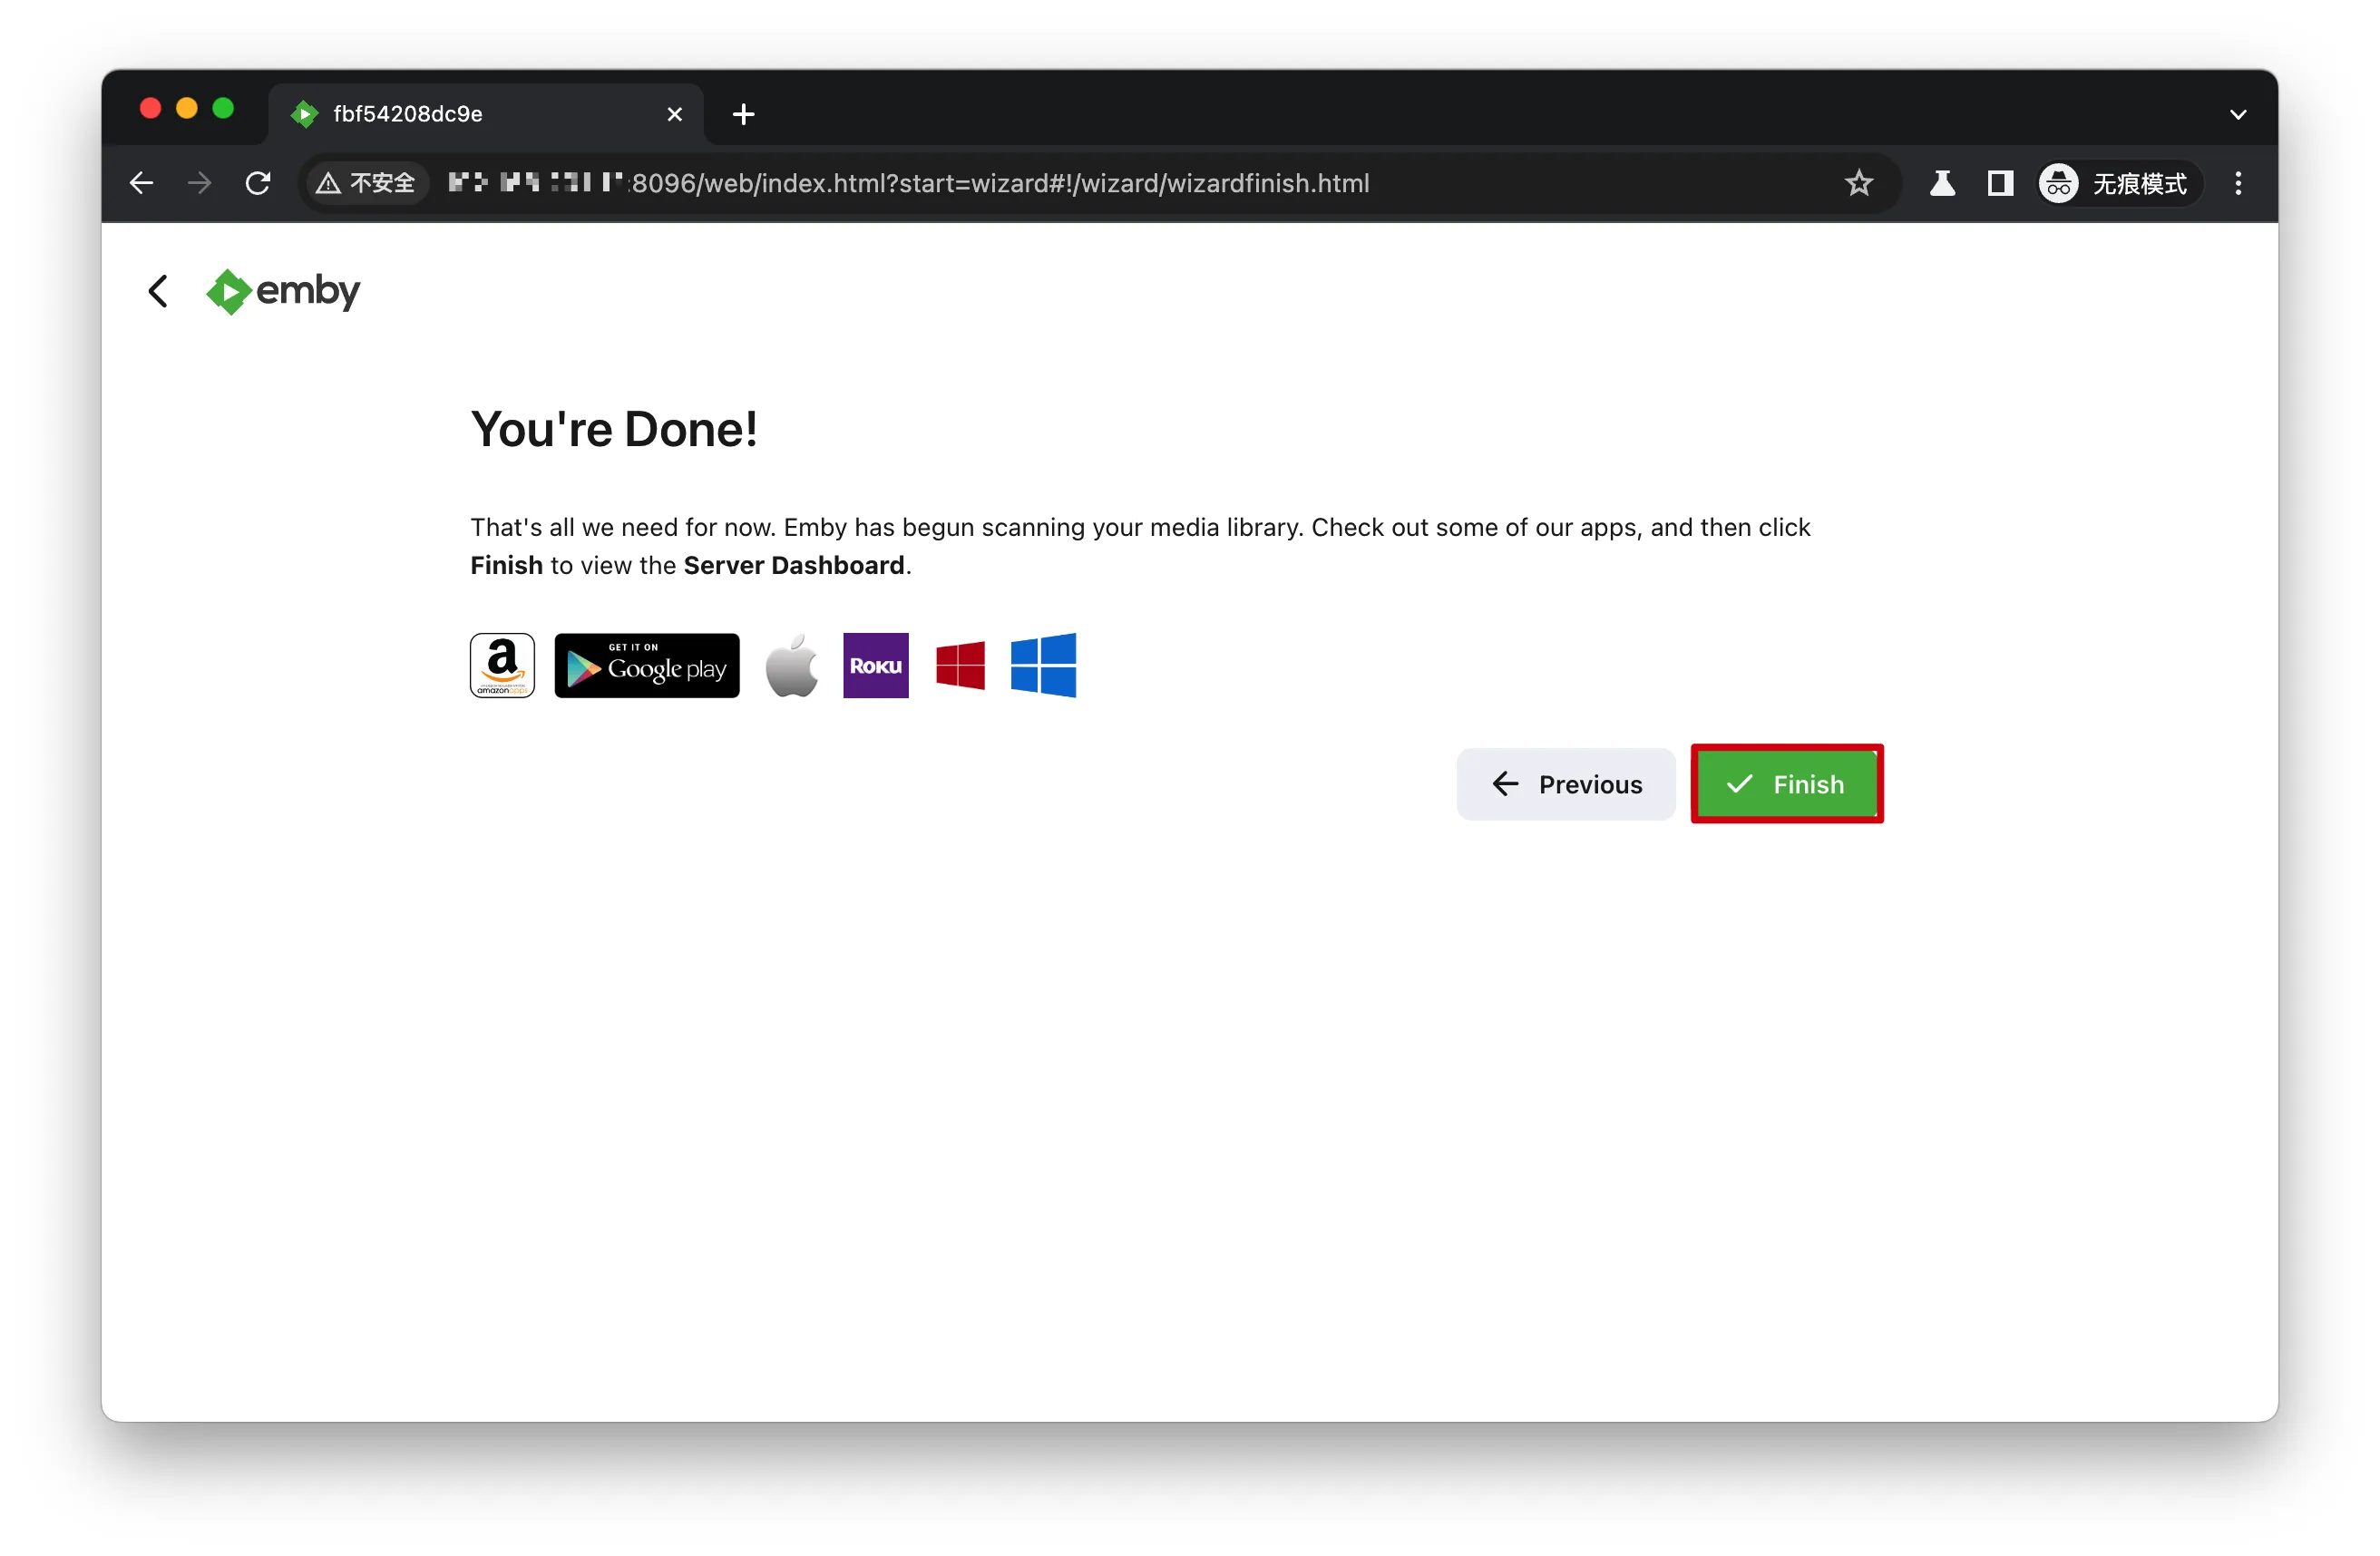Click the Emby logo
The width and height of the screenshot is (2380, 1556).
coord(283,291)
